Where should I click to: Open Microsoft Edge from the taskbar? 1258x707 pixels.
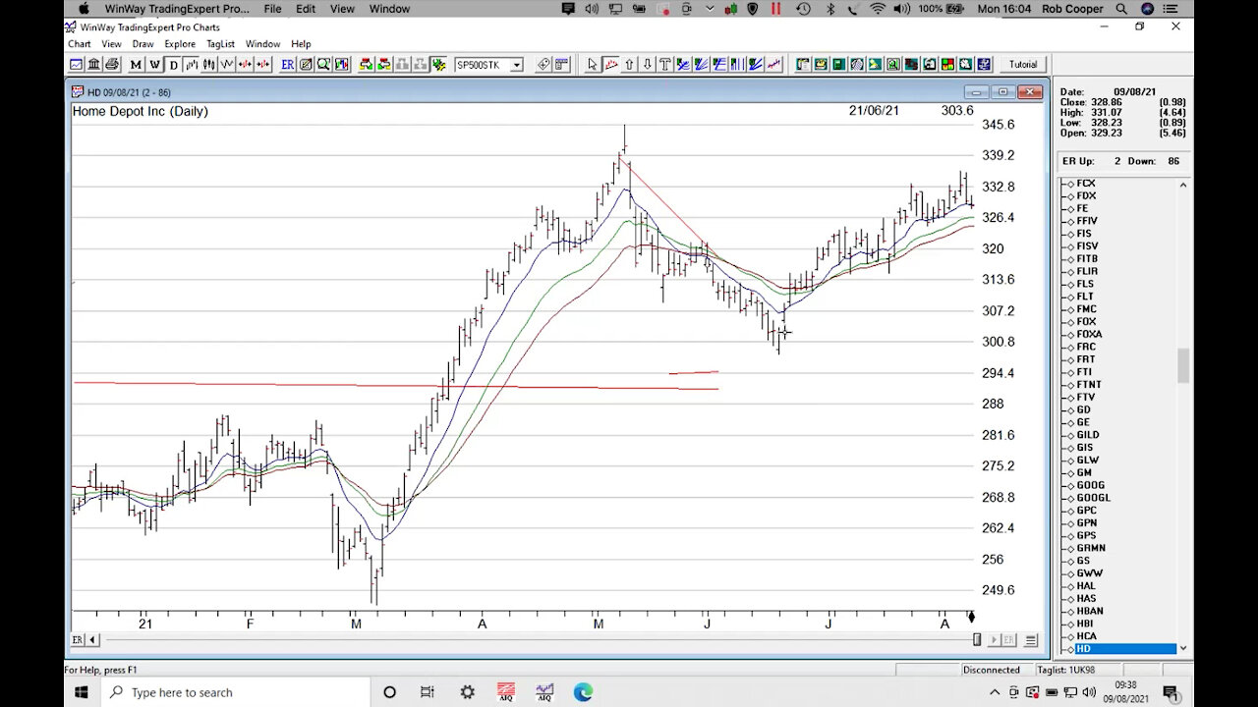[583, 692]
